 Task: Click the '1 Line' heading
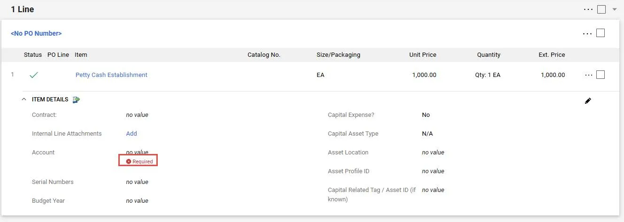(x=23, y=9)
